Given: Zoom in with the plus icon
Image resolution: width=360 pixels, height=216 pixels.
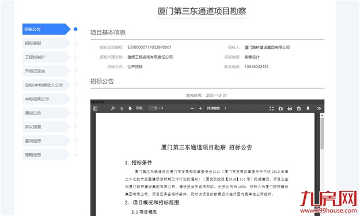Looking at the screenshot, I should click(x=200, y=108).
